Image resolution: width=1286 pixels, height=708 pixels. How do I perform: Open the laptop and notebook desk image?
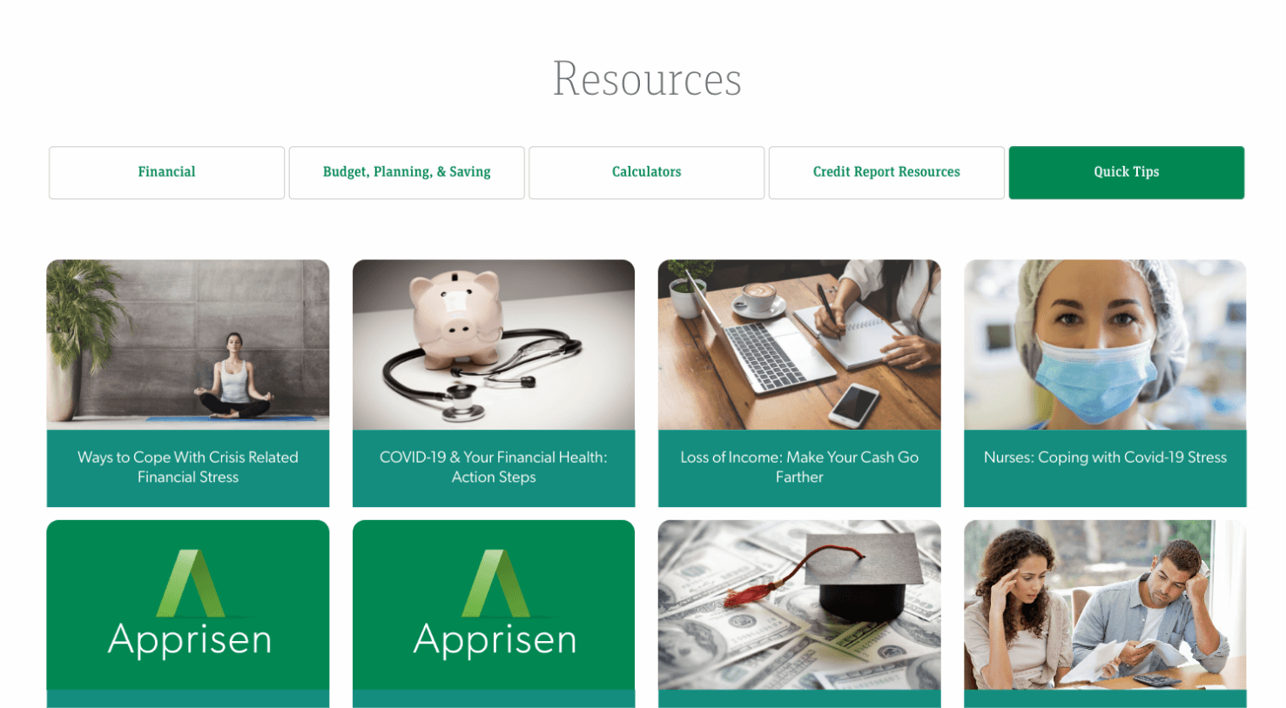pos(799,344)
